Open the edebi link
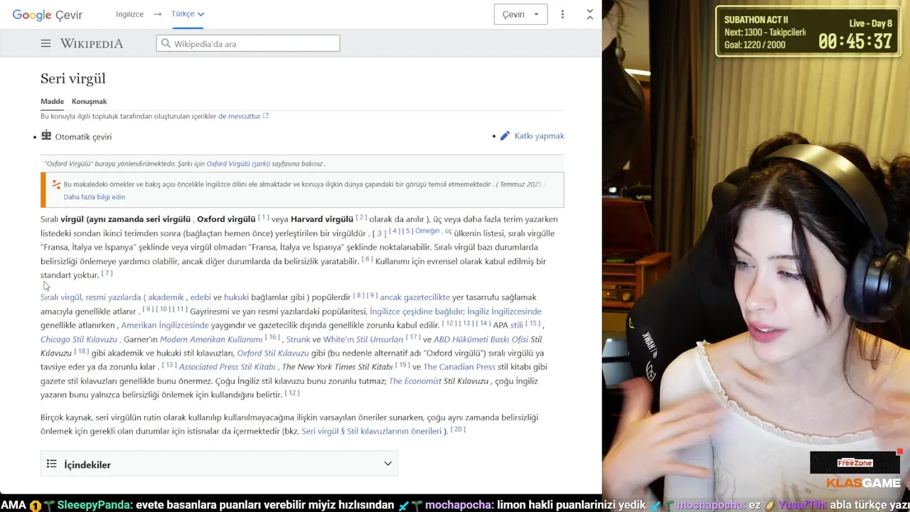 click(200, 297)
